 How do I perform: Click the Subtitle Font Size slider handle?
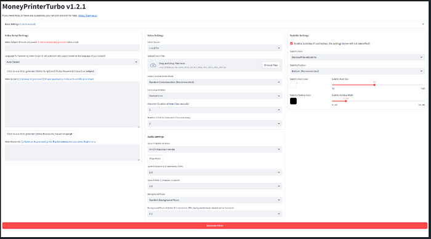pyautogui.click(x=374, y=85)
